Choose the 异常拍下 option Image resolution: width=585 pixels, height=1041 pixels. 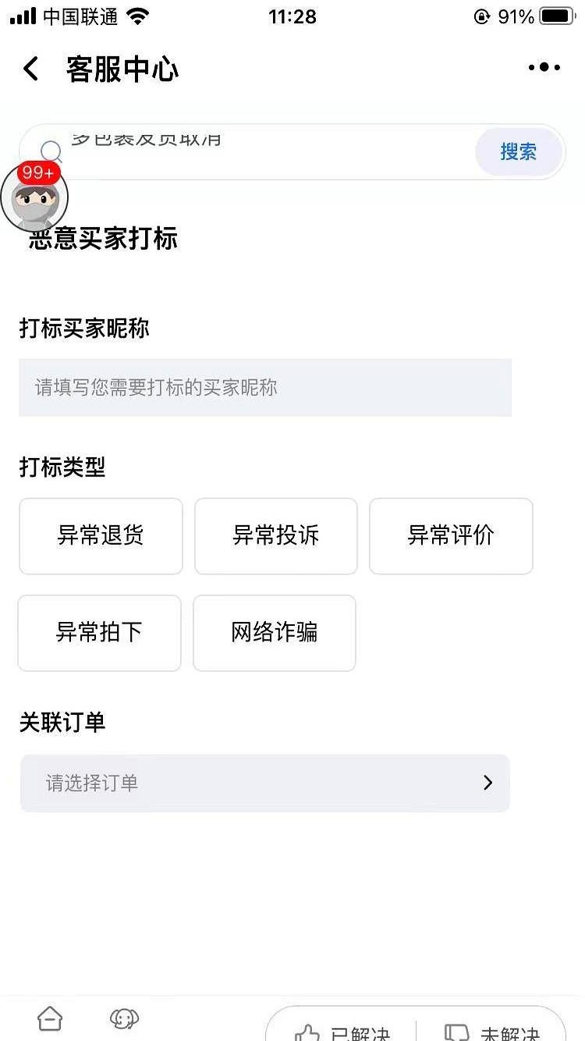point(99,633)
